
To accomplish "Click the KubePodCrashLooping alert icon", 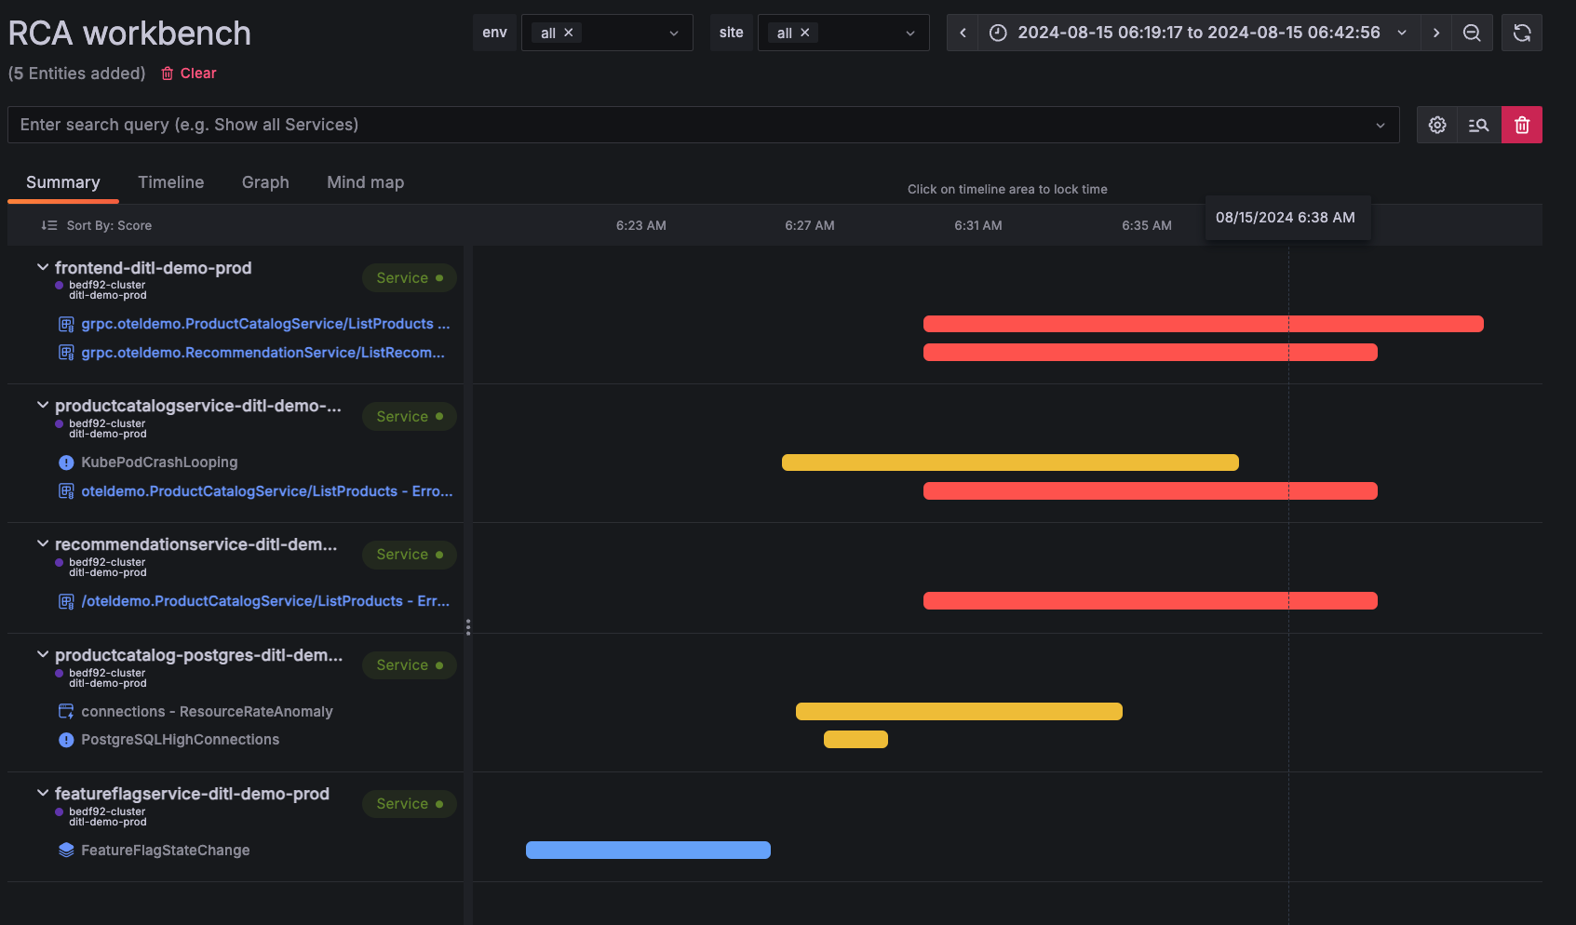I will [x=65, y=462].
